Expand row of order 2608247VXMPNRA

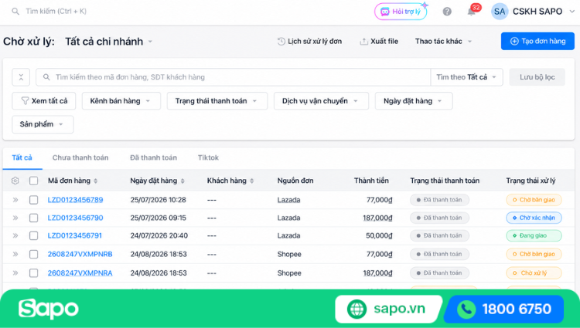click(x=15, y=273)
